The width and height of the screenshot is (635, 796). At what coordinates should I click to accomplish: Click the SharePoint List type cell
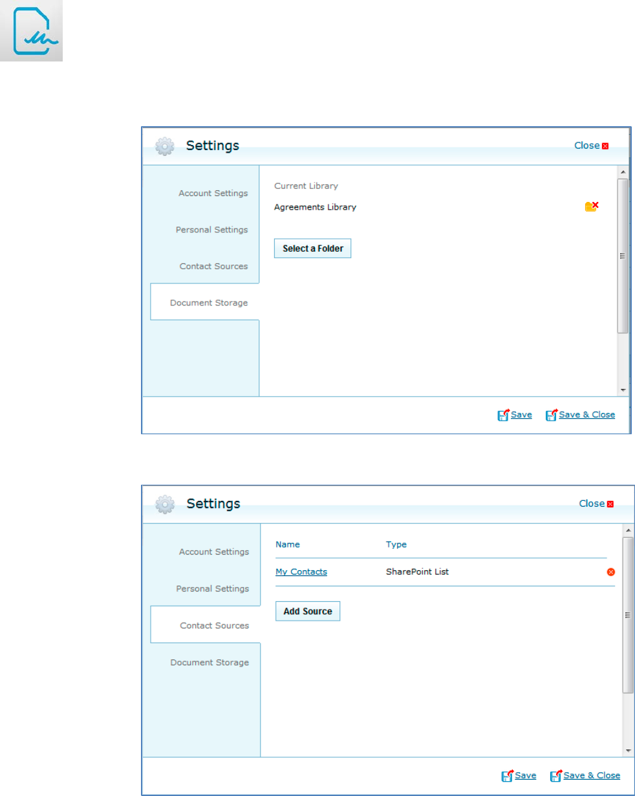[417, 572]
